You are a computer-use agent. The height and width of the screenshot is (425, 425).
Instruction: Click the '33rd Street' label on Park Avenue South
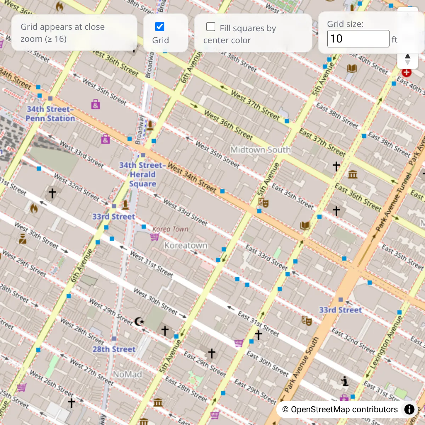point(340,310)
